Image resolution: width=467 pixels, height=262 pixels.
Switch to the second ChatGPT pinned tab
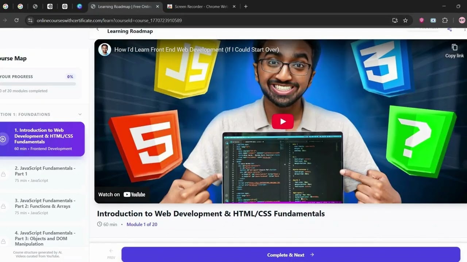pyautogui.click(x=65, y=7)
